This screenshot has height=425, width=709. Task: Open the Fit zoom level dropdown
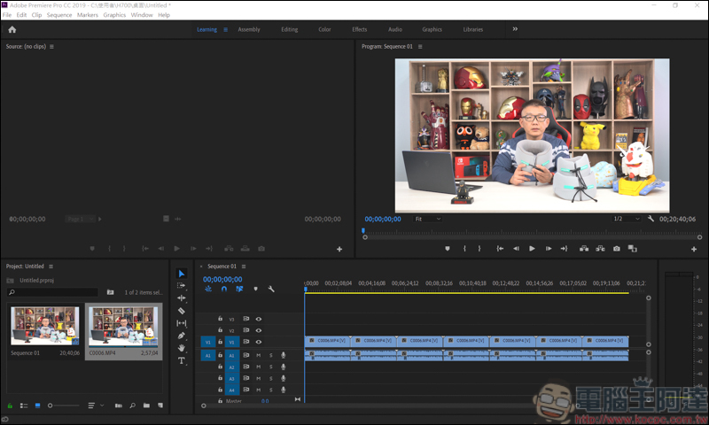[x=427, y=219]
